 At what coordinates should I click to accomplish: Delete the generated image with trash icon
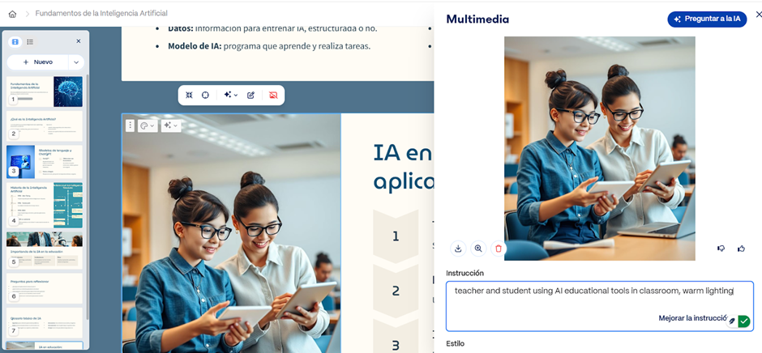498,249
